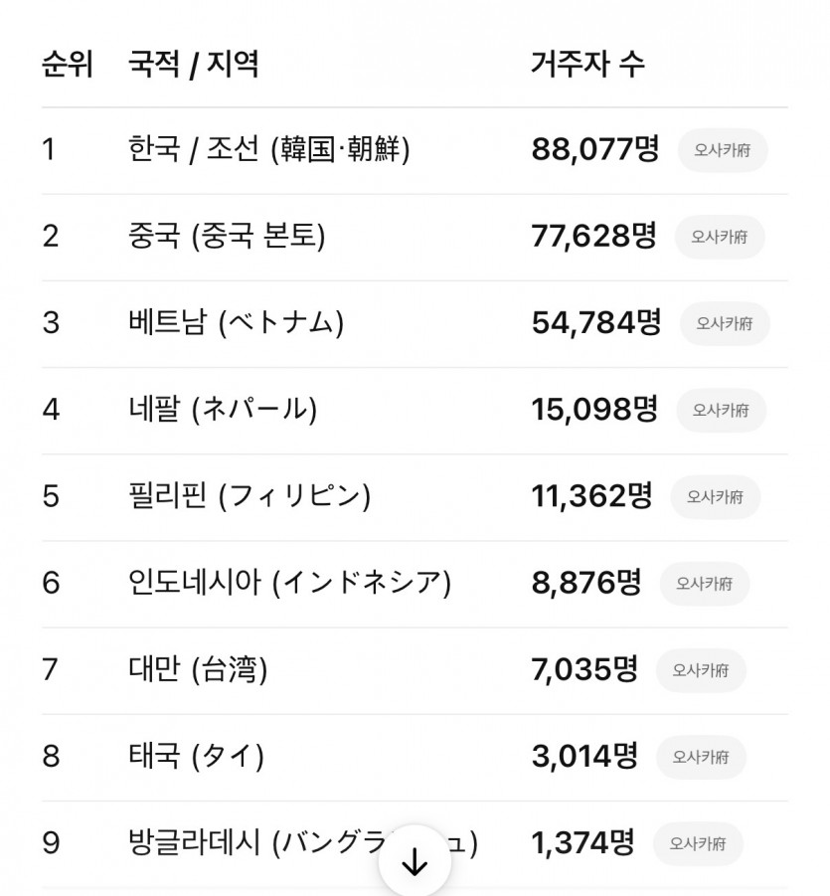
Task: Click the 오사카府 tag beside 88,077명
Action: tap(723, 150)
